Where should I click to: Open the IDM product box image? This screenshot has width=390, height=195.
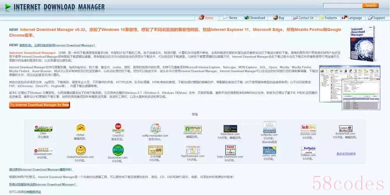(363, 44)
